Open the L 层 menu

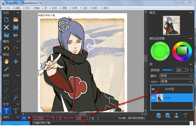(45, 8)
